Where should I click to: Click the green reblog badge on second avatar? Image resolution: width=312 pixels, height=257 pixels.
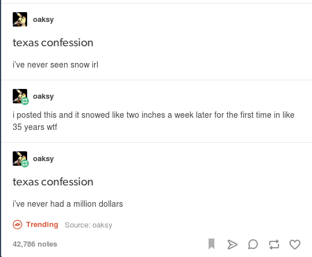[25, 101]
